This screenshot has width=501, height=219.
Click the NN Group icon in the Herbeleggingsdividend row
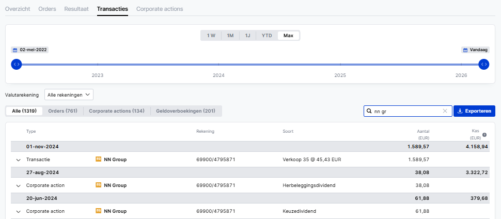(x=99, y=185)
